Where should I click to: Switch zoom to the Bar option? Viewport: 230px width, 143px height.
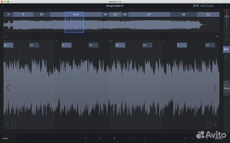(226, 95)
